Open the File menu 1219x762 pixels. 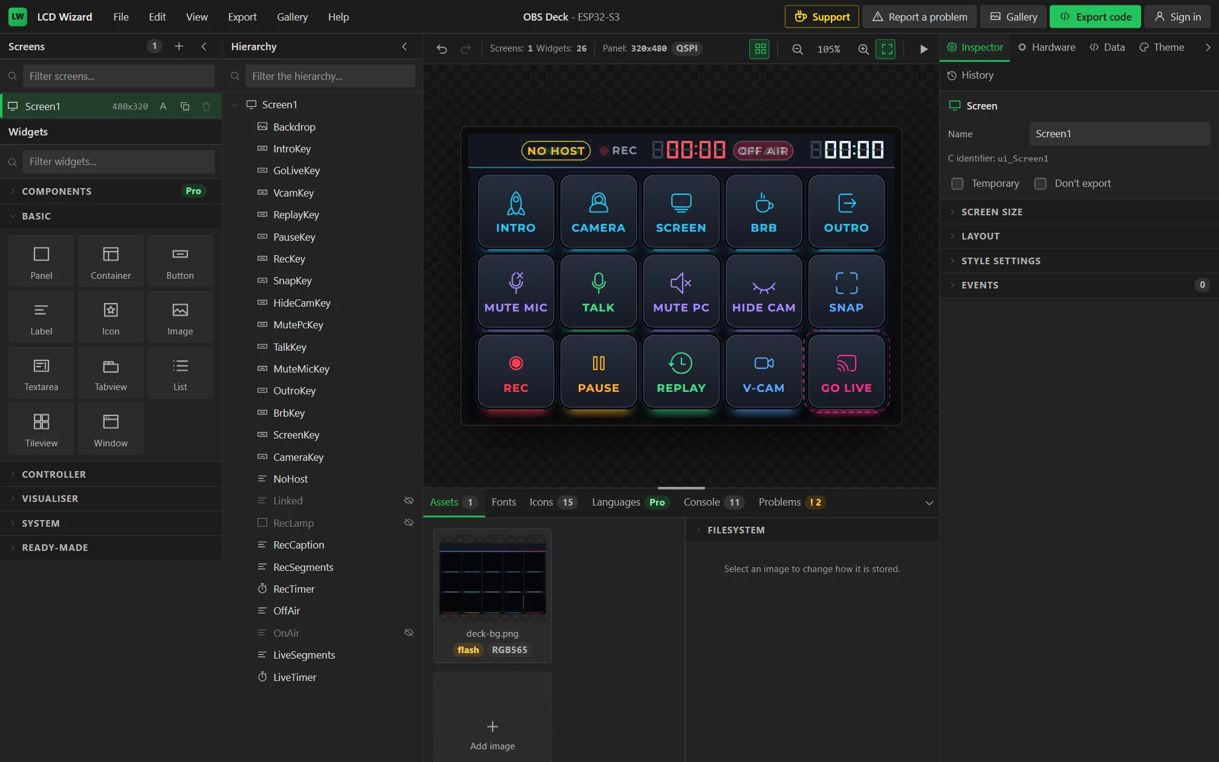[121, 17]
